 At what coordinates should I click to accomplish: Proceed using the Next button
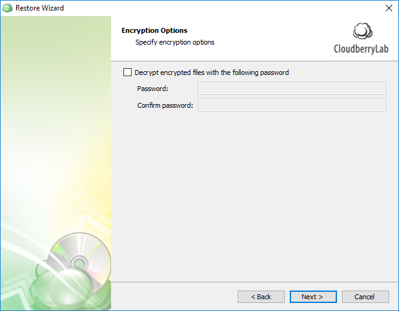coord(313,297)
